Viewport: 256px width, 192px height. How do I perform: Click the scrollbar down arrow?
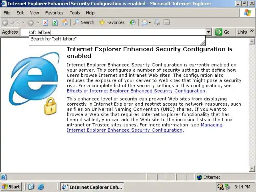pos(252,168)
